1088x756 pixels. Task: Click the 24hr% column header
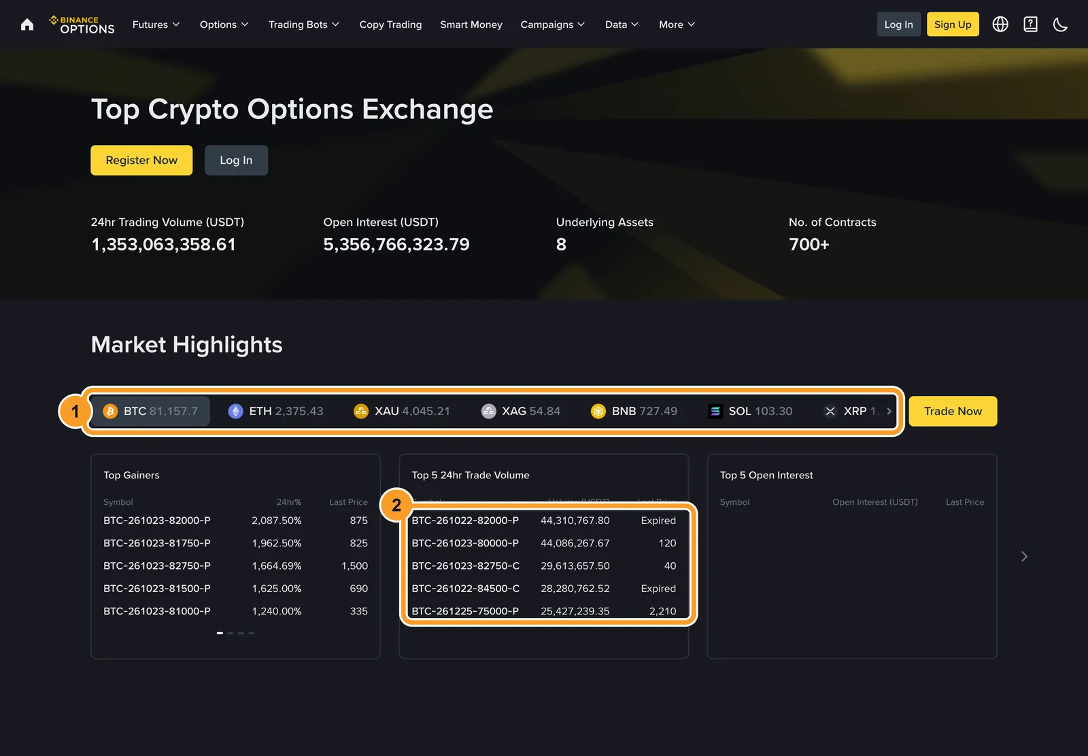[x=289, y=502]
